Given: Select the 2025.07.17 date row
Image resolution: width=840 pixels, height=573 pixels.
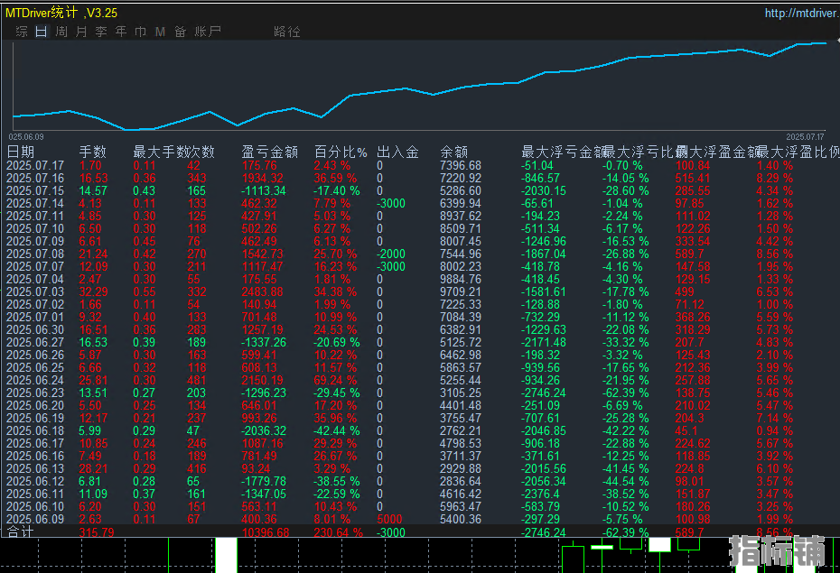Looking at the screenshot, I should click(35, 165).
